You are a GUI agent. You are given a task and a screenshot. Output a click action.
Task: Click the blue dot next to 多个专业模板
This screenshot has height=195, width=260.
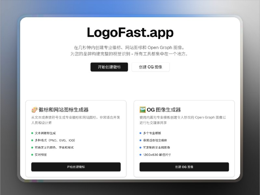[140, 133]
